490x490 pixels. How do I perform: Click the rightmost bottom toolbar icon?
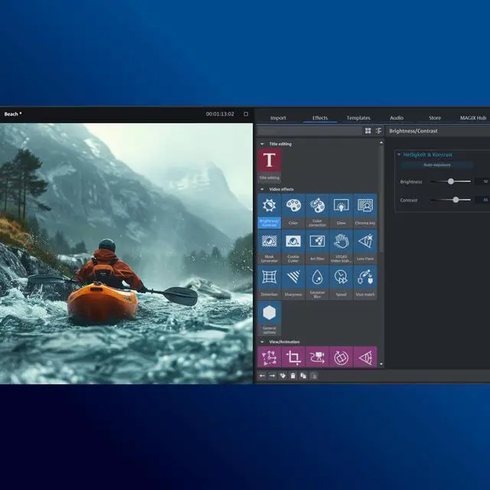314,376
